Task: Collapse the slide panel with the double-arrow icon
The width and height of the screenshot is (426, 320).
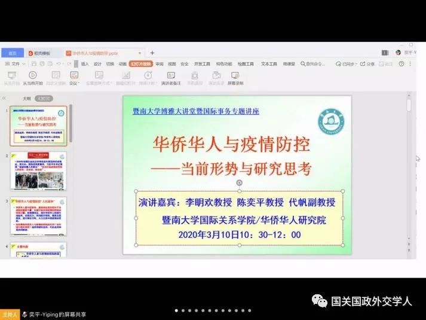Action: click(4, 98)
